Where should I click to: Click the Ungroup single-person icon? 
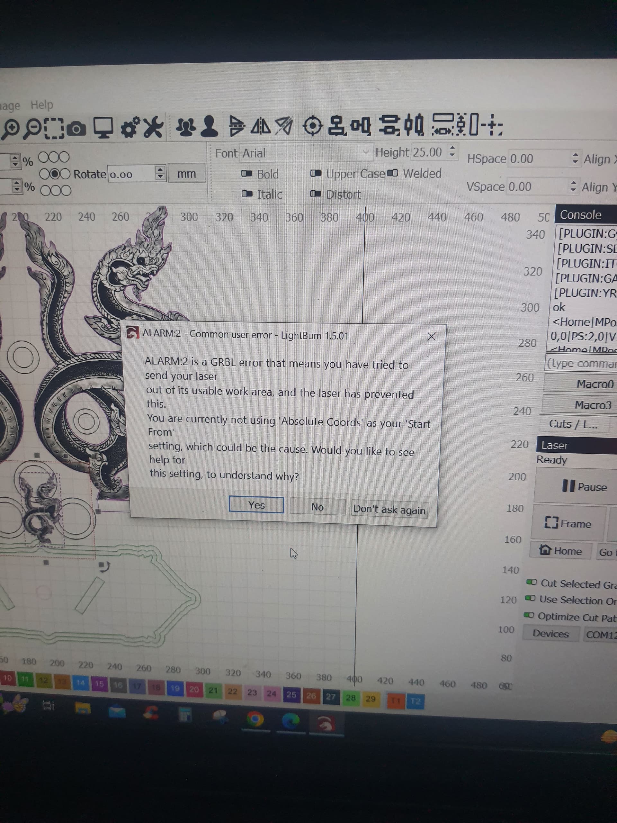[209, 126]
